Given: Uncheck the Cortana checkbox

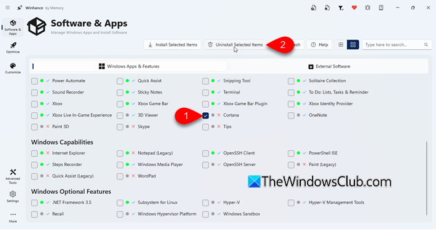Looking at the screenshot, I should point(206,115).
